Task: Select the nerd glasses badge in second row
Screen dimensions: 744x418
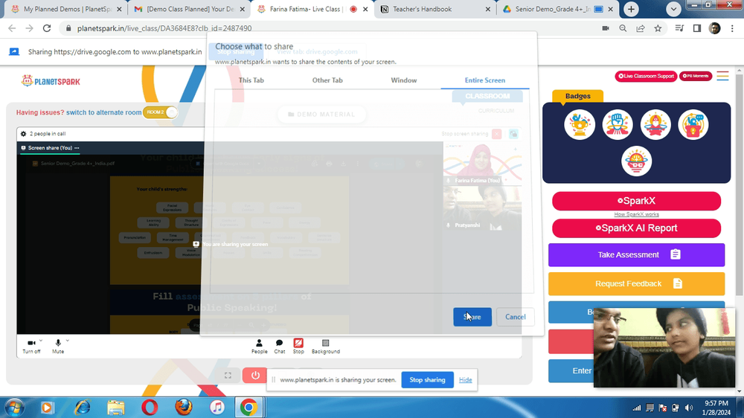Action: (x=636, y=161)
